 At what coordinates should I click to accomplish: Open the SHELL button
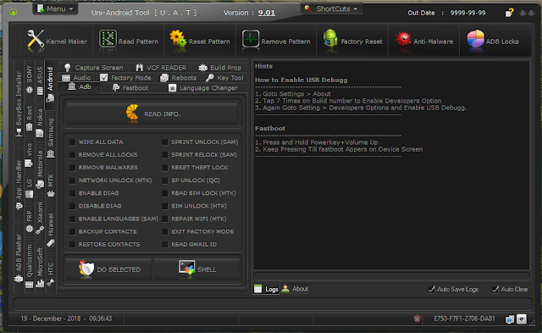tap(197, 269)
